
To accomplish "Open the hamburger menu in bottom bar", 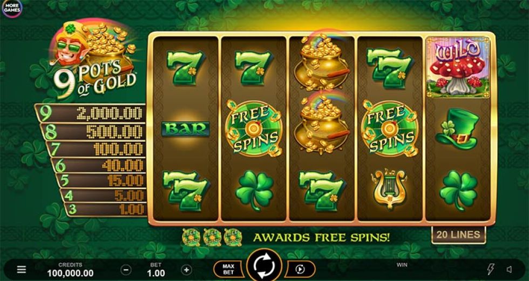I will 22,270.
